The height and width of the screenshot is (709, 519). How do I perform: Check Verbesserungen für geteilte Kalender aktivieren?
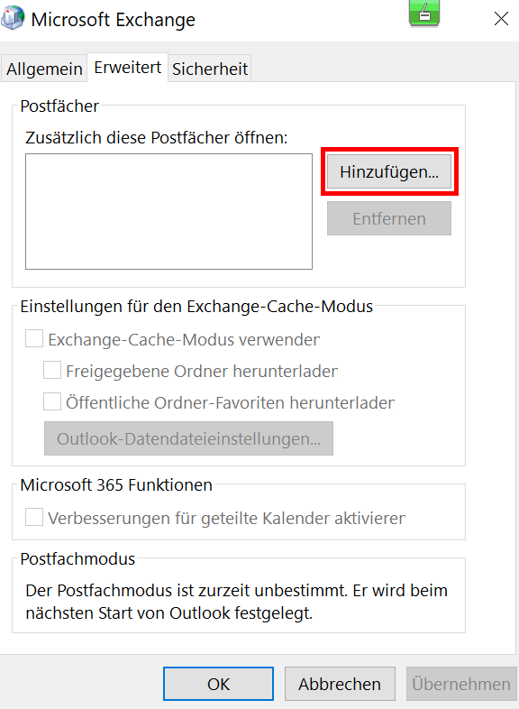34,517
